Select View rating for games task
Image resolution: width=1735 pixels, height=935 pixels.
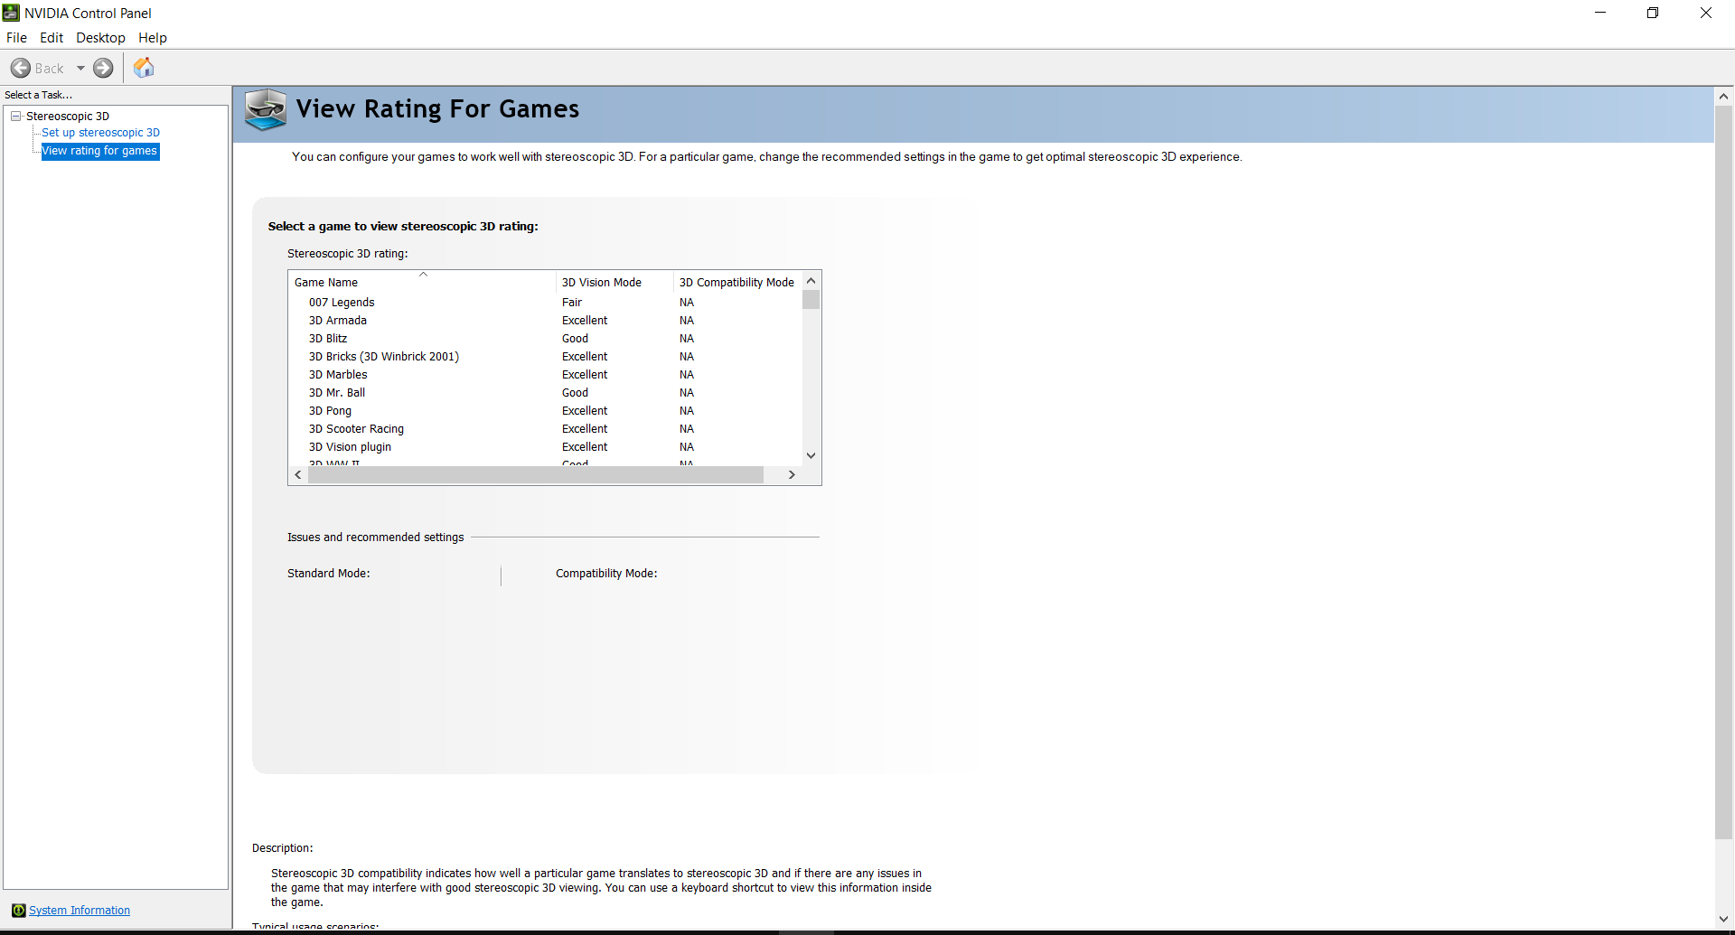click(x=100, y=151)
